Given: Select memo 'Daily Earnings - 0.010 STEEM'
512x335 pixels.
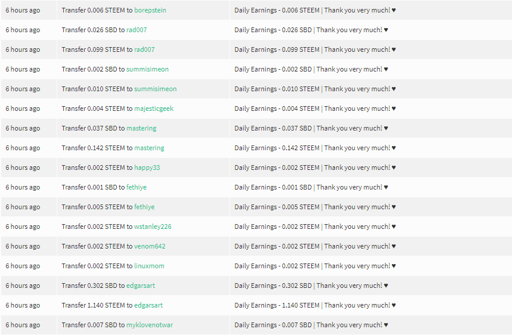Looking at the screenshot, I should 277,89.
